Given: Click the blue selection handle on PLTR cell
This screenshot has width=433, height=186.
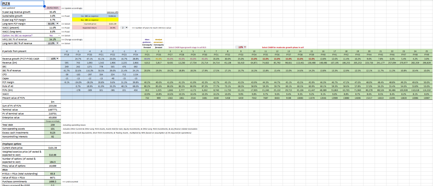Looking at the screenshot, I should pyautogui.click(x=44, y=6).
